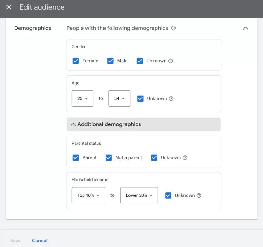The image size is (263, 247).
Task: Uncheck the Female gender checkbox
Action: point(76,61)
